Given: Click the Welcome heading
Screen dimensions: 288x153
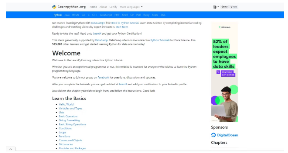Looking at the screenshot, I should coord(66,53).
